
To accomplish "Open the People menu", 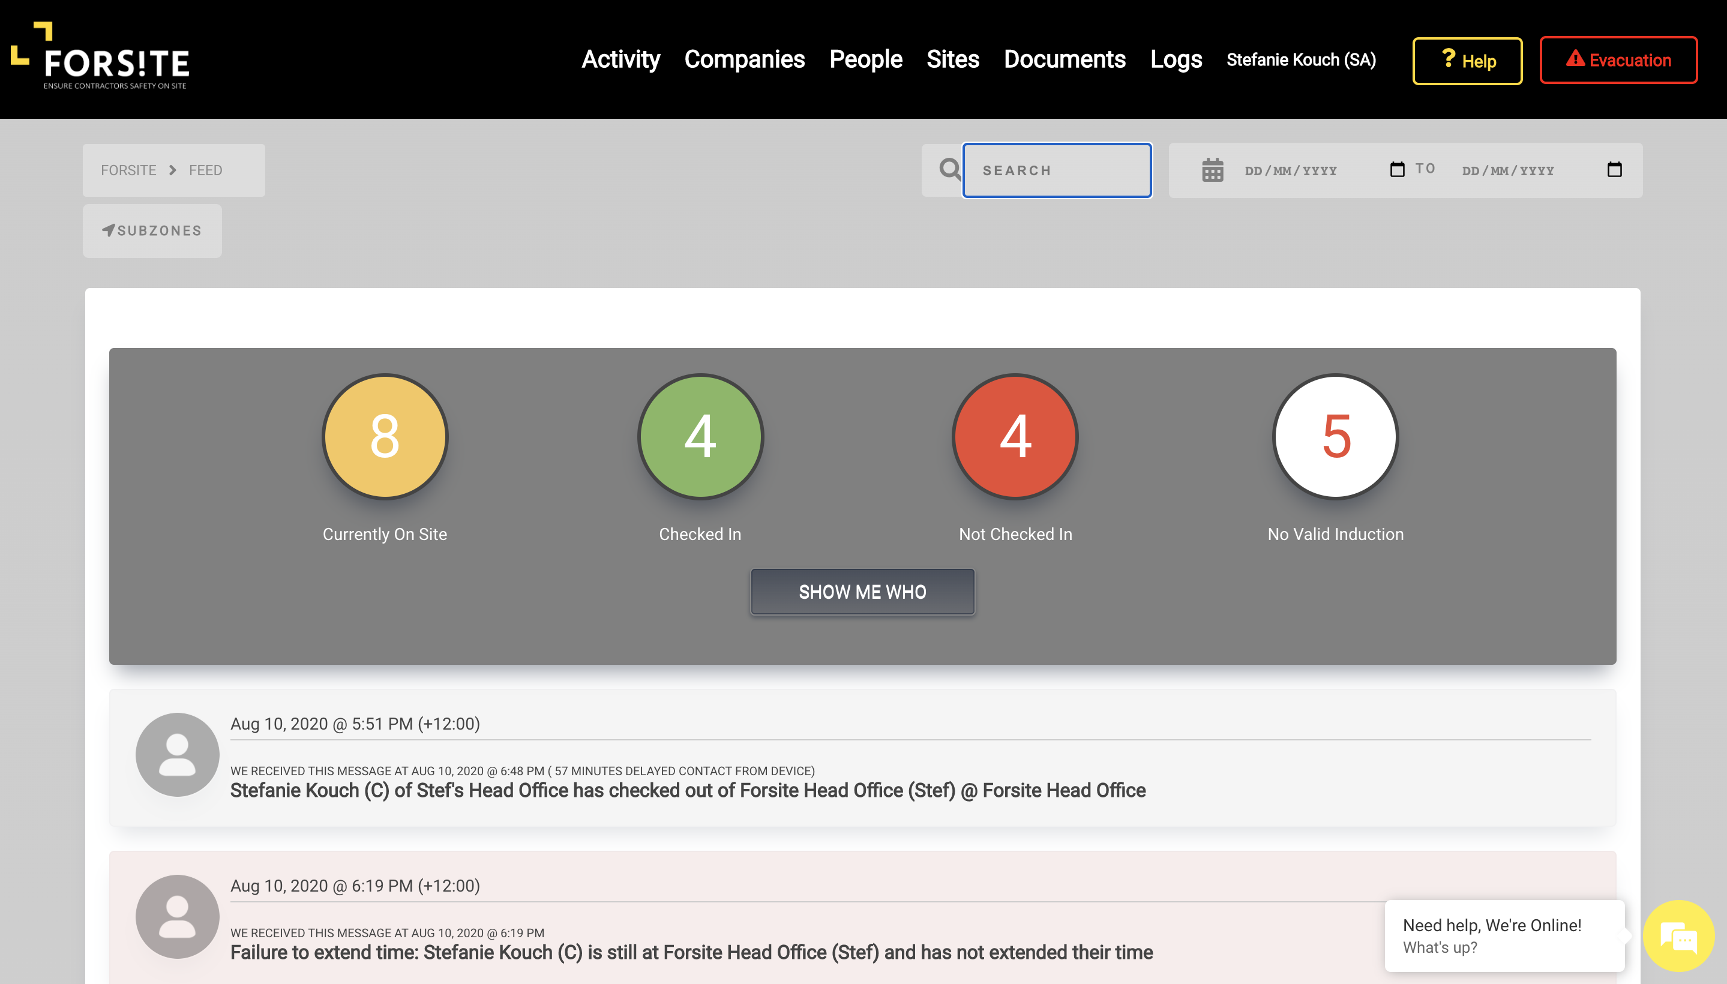I will coord(865,59).
